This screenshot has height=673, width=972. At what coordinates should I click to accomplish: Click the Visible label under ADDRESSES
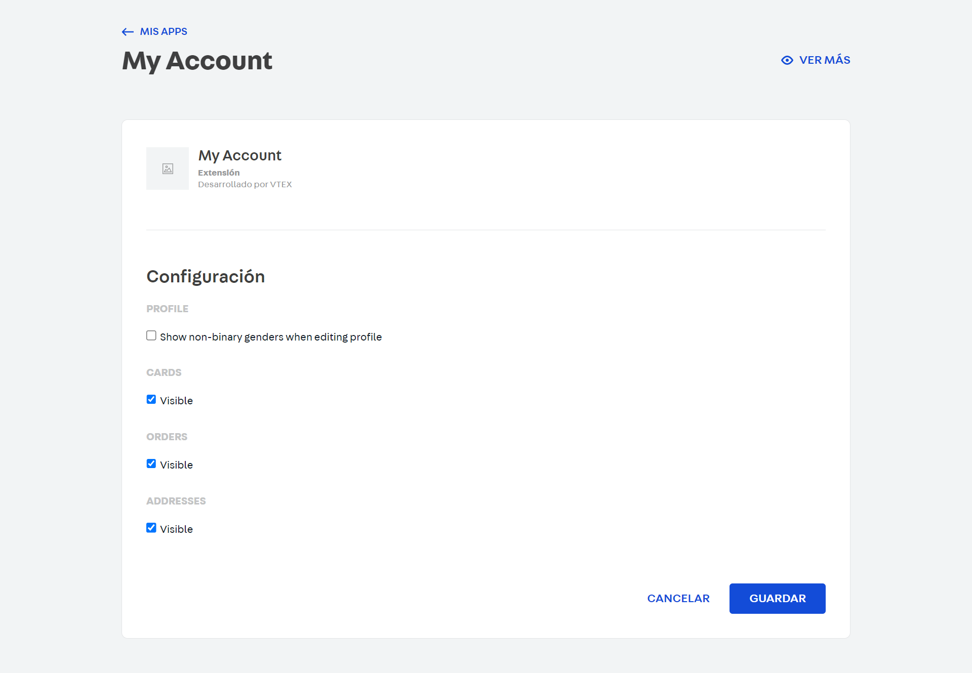click(x=176, y=529)
